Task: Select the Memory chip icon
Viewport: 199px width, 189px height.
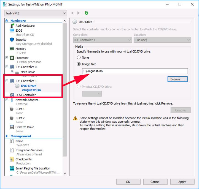Action: tap(12, 49)
